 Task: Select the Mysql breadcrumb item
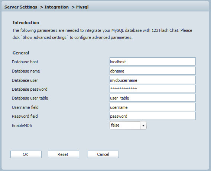[x=82, y=7]
